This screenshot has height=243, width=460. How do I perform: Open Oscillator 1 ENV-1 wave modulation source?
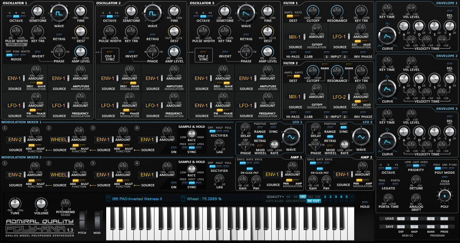point(16,78)
